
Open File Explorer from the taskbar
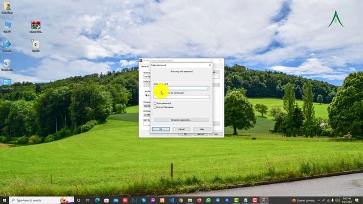tap(190, 200)
